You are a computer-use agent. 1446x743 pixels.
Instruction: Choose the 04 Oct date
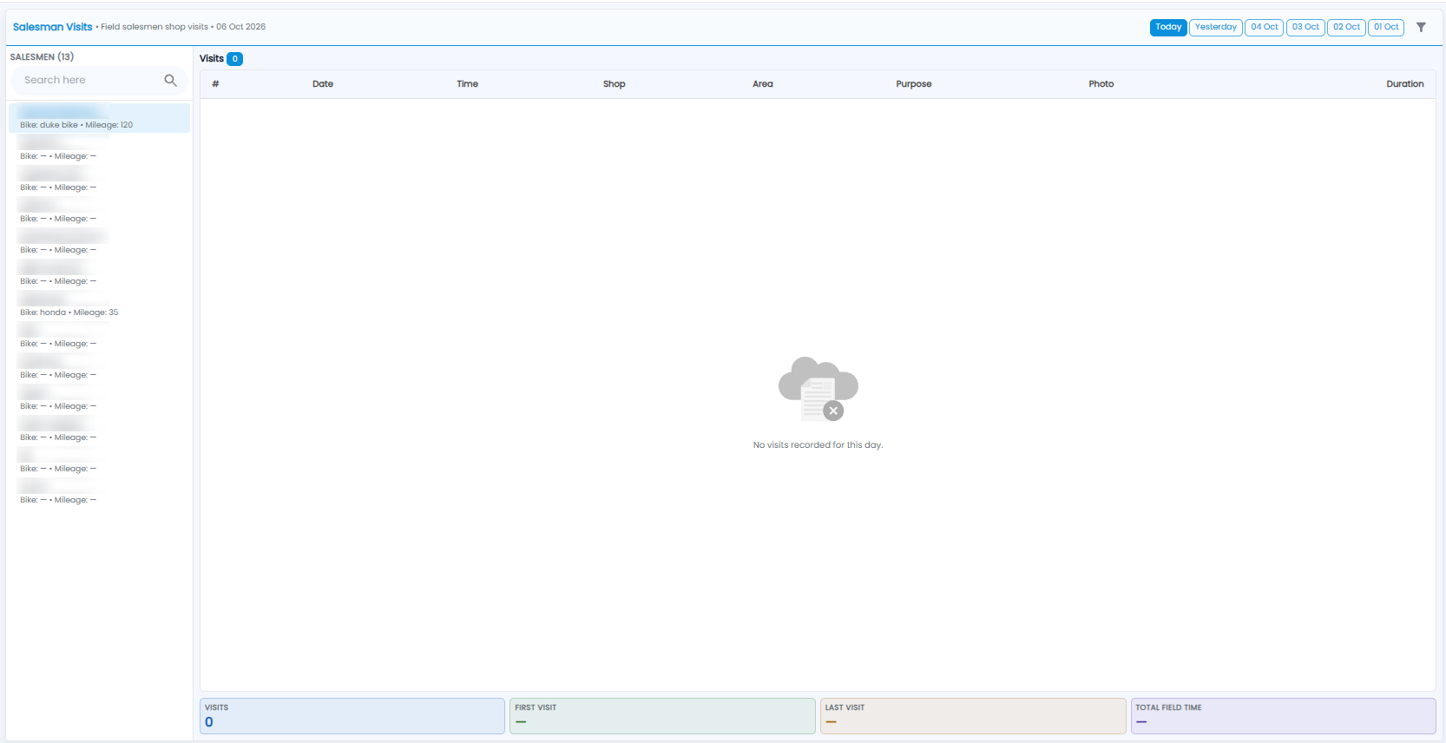tap(1264, 27)
